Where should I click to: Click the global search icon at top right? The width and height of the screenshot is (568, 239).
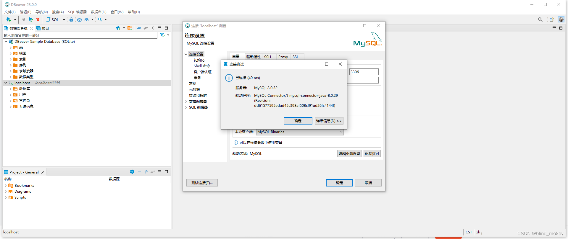[x=540, y=19]
